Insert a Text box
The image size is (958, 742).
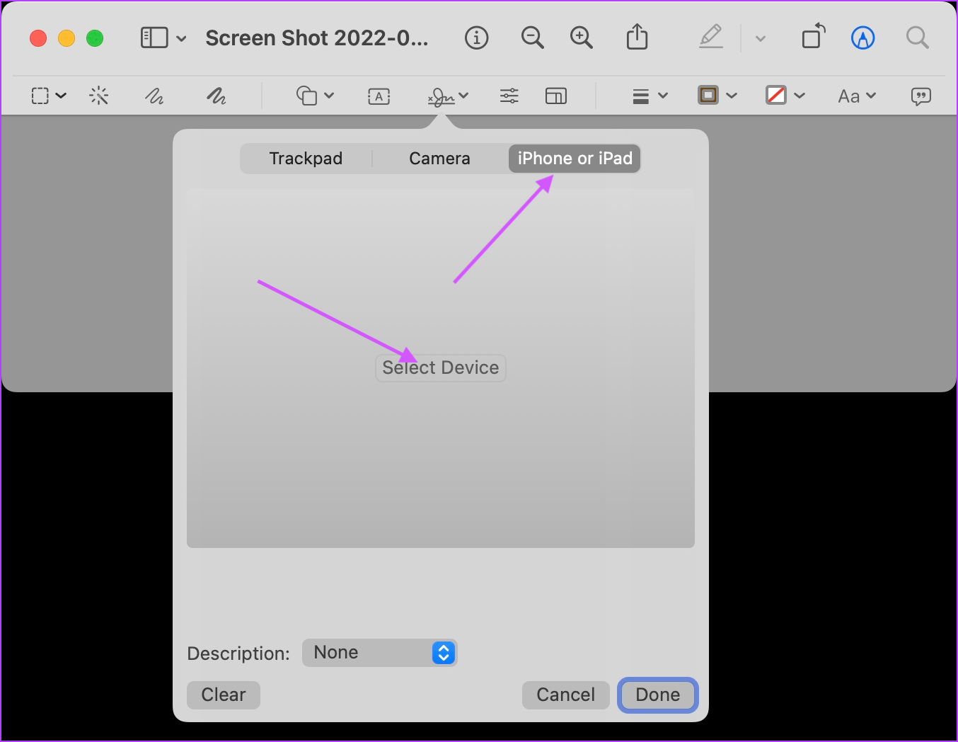[x=379, y=96]
